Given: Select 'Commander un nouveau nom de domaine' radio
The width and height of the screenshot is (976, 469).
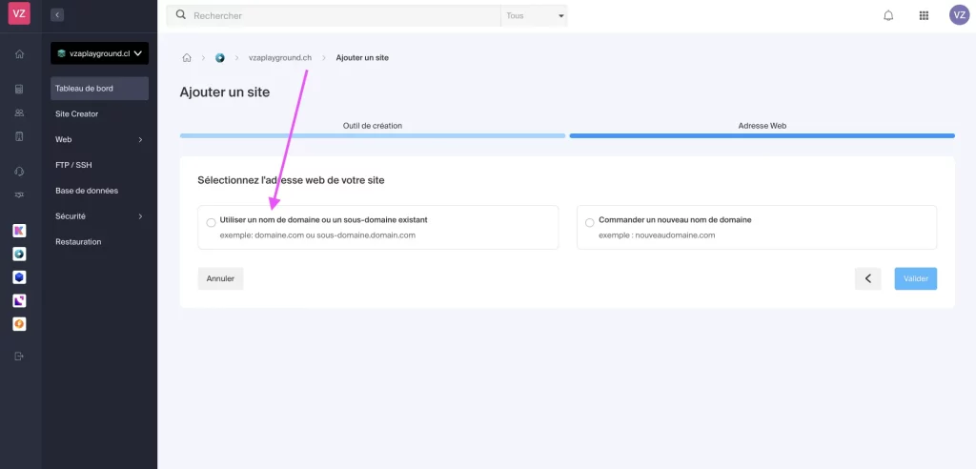Looking at the screenshot, I should (x=589, y=222).
